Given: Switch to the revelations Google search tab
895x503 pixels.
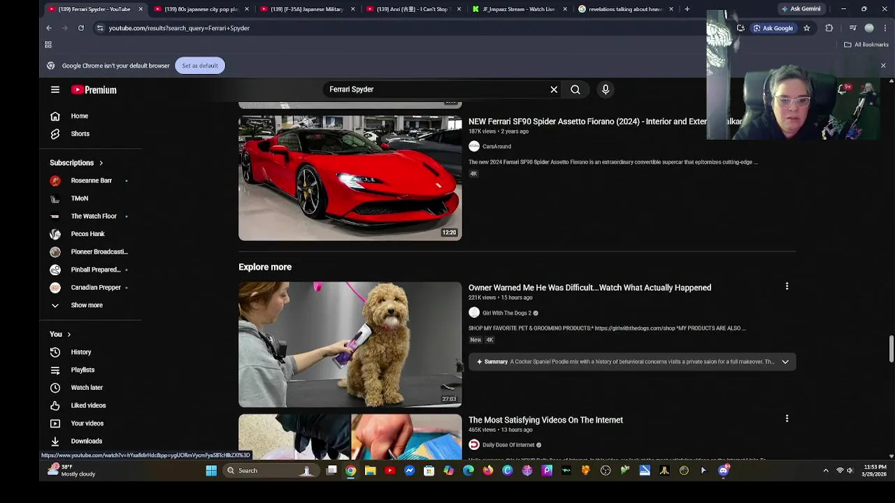Looking at the screenshot, I should click(x=626, y=9).
